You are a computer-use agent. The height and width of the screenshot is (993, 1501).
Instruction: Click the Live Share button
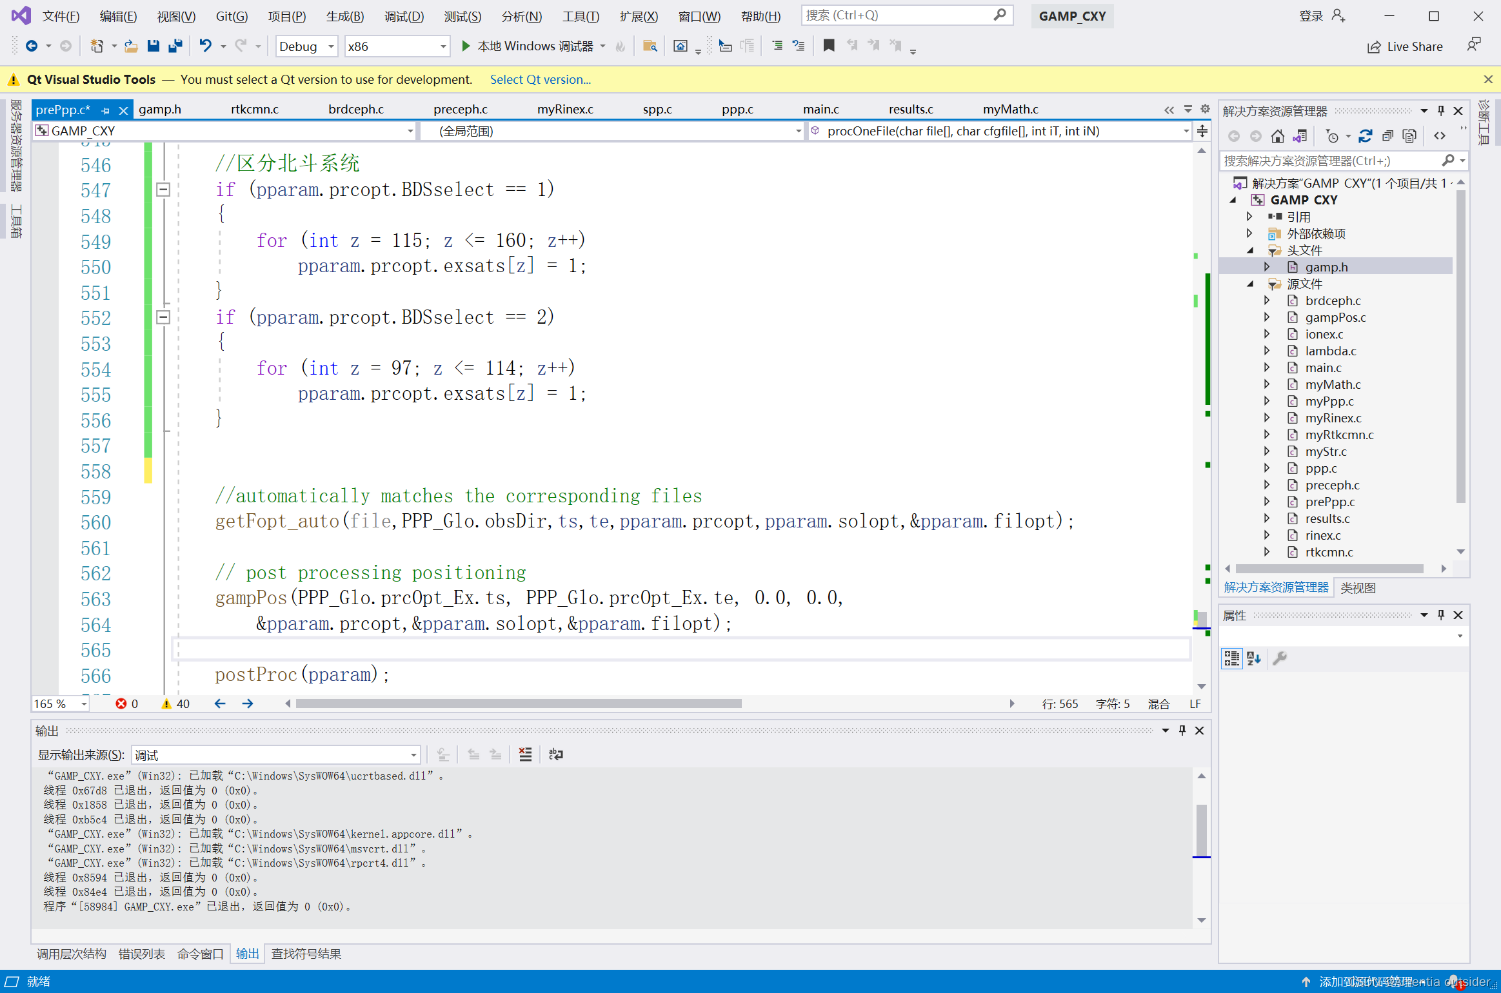click(x=1406, y=46)
